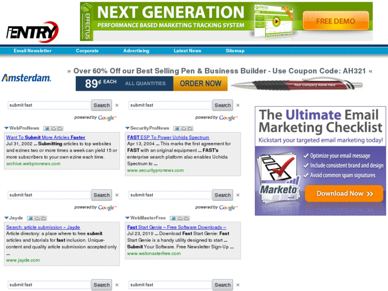Screen dimensions: 388x291
Task: Open the Corporate menu item
Action: tap(87, 51)
